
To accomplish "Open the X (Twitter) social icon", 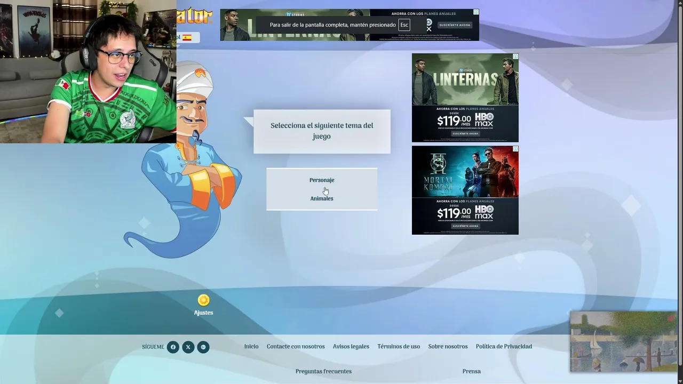I will point(188,347).
